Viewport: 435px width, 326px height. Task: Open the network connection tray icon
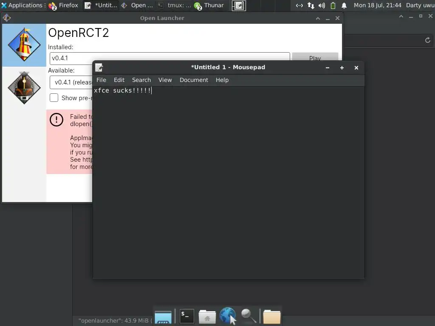tap(299, 5)
